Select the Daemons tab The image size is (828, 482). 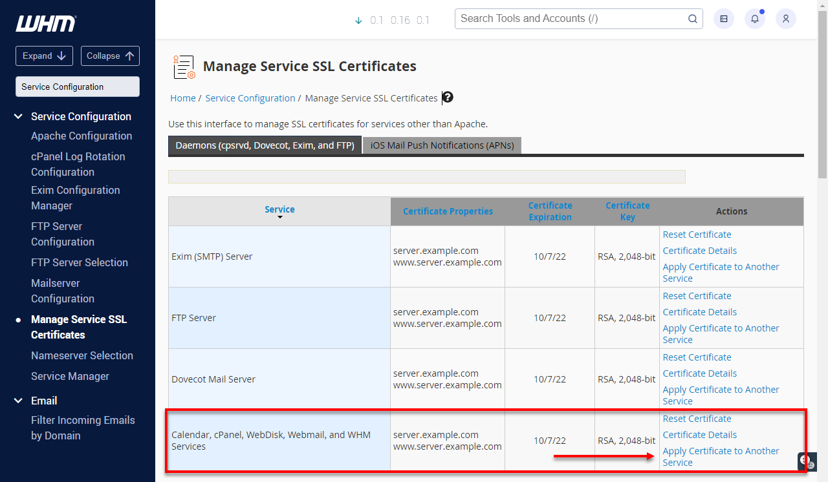coord(265,145)
